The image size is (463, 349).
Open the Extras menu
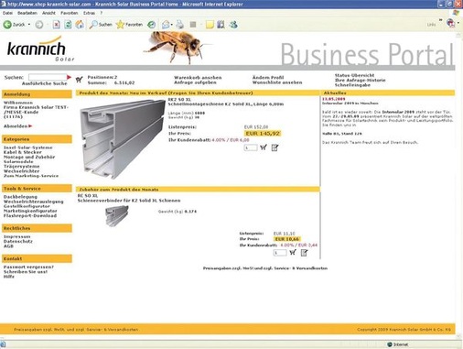pyautogui.click(x=89, y=13)
